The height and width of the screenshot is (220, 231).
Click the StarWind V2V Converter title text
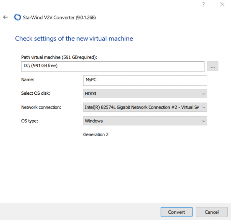(59, 17)
